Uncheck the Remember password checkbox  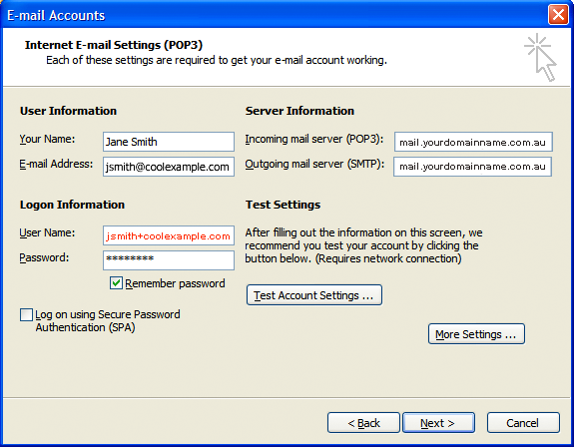point(116,283)
